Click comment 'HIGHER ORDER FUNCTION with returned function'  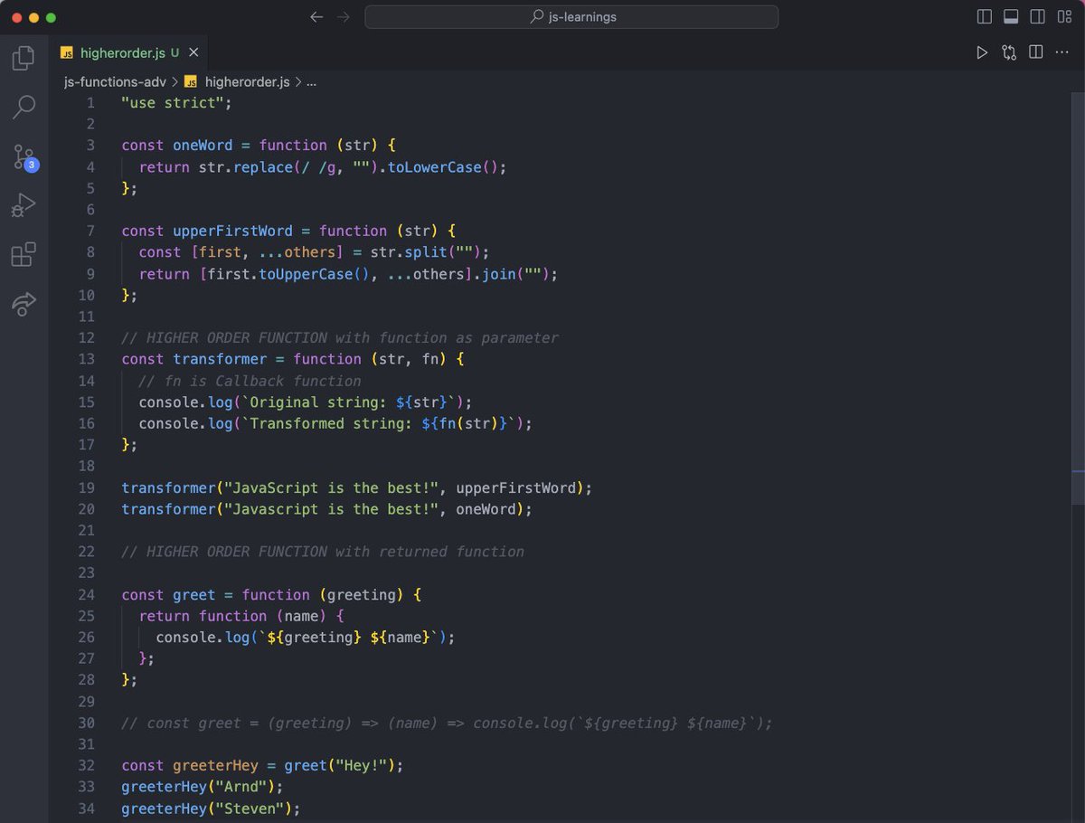pos(323,552)
